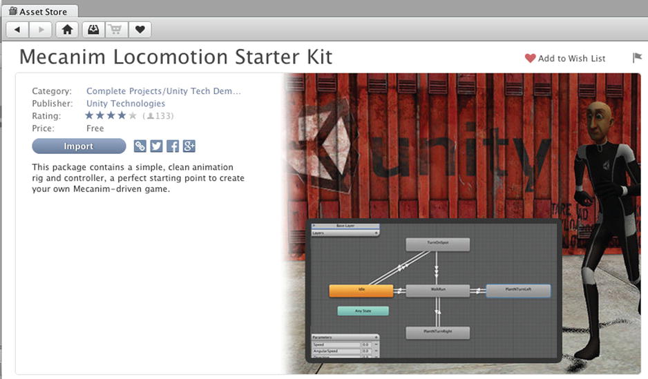Click the package description paragraph
The width and height of the screenshot is (648, 379).
138,178
